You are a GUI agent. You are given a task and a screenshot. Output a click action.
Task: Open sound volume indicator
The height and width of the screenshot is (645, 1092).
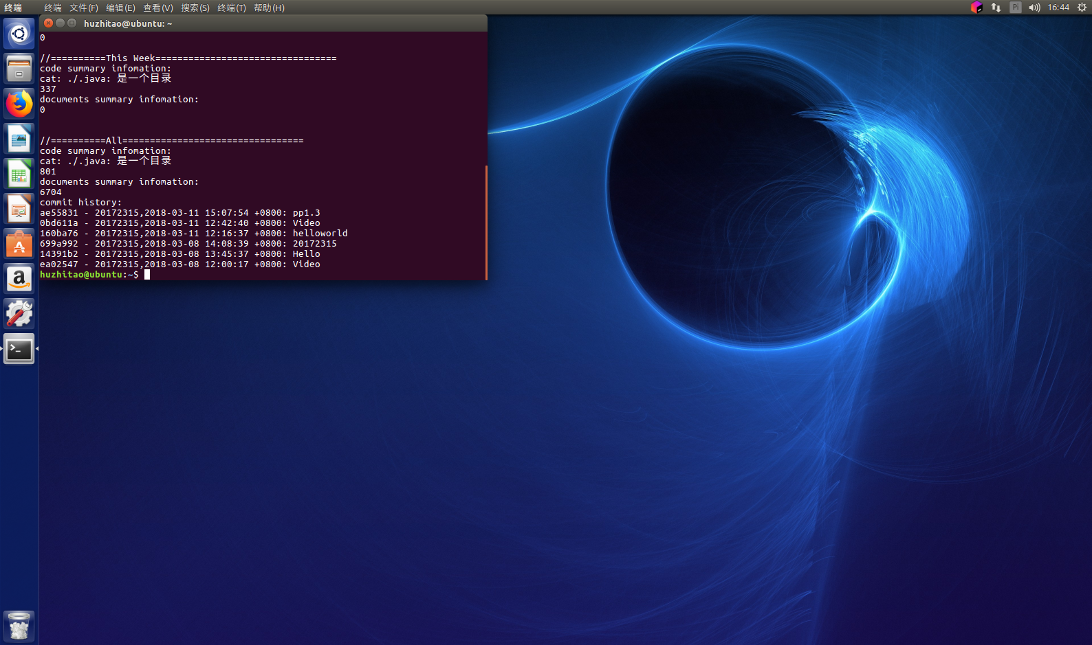(x=1034, y=8)
